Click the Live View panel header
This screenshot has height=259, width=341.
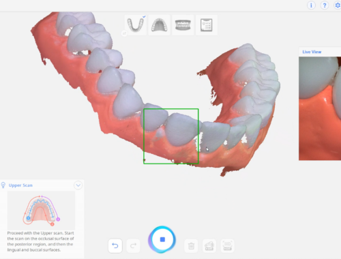point(320,52)
